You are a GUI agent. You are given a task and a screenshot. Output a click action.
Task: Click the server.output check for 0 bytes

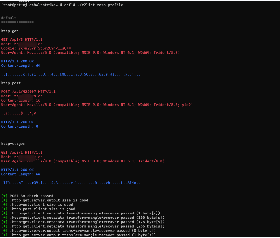point(83,230)
